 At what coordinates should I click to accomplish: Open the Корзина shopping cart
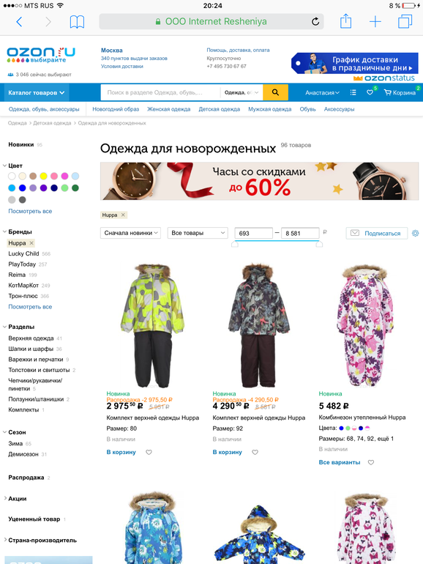(x=400, y=92)
